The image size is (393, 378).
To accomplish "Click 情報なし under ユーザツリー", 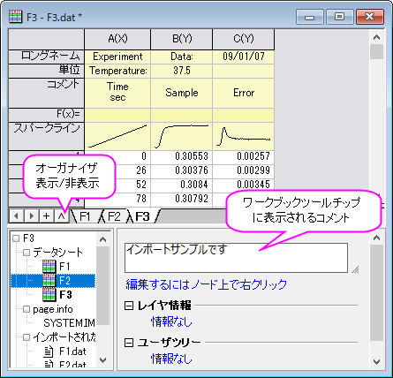I will 171,359.
